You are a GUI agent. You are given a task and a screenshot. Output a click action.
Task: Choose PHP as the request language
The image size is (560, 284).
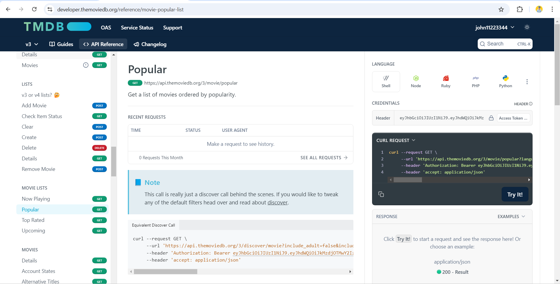pyautogui.click(x=476, y=81)
